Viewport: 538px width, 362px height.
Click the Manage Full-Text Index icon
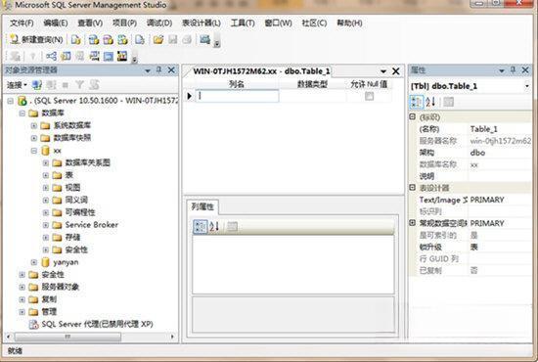[80, 57]
